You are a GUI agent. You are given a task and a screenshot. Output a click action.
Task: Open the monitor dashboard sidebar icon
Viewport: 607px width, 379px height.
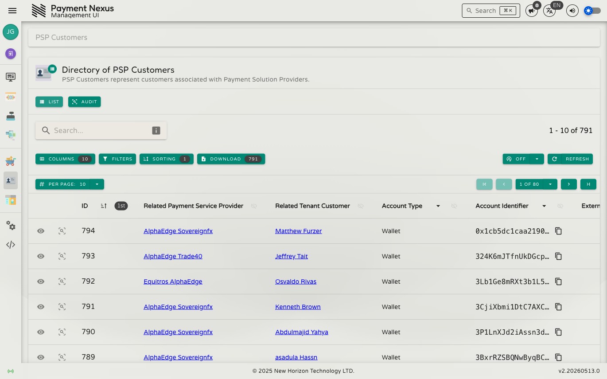(11, 77)
